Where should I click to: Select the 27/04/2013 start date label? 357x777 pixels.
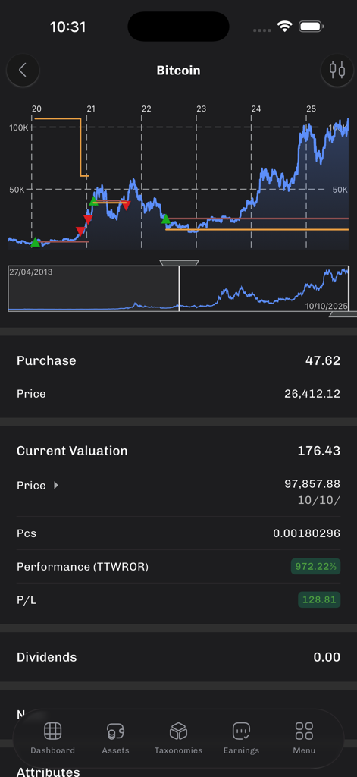[31, 272]
